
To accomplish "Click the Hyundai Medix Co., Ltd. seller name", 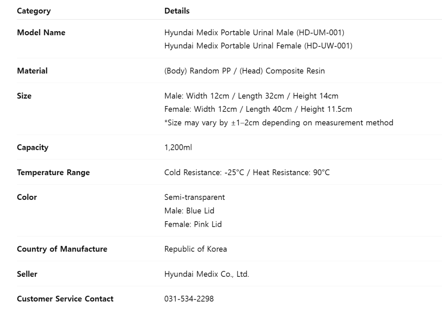I will click(207, 274).
